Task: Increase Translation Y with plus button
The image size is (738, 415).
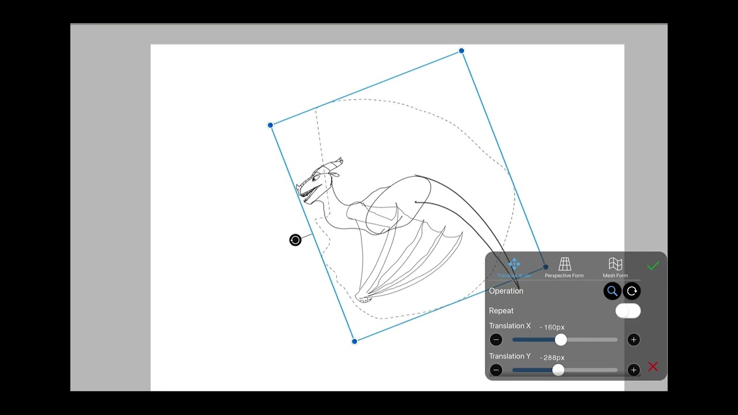Action: 634,370
